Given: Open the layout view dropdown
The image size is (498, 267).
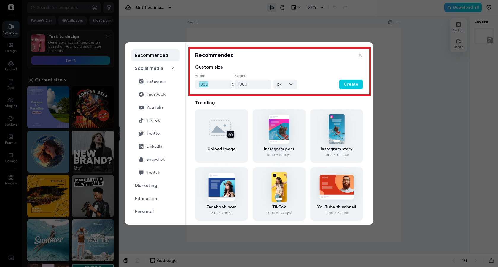Looking at the screenshot, I should 296,7.
